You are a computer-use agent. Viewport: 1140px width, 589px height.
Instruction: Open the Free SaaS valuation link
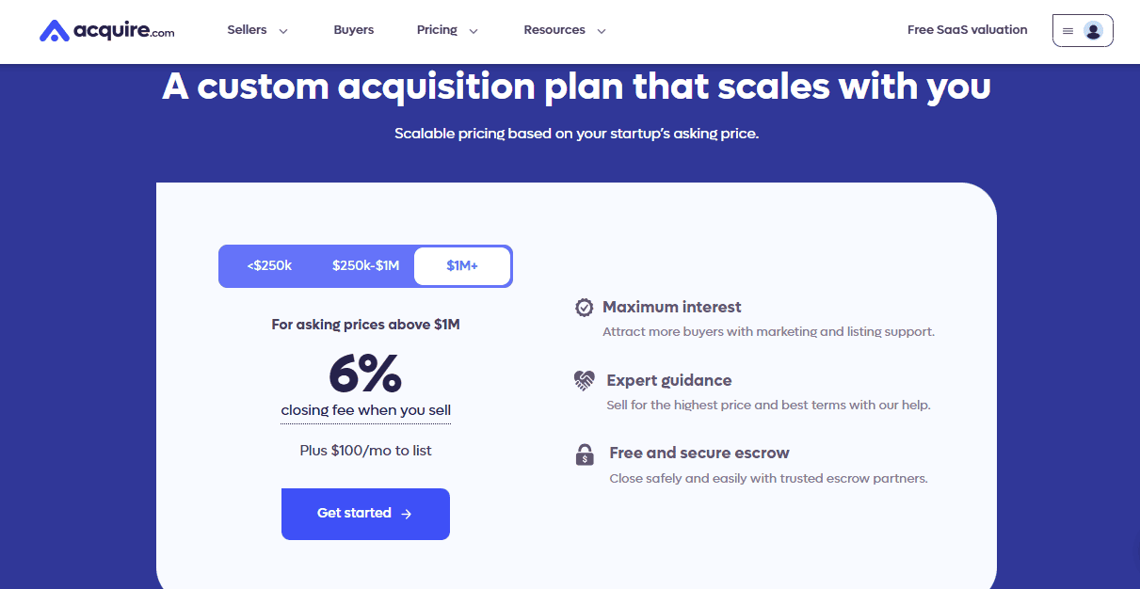(x=967, y=30)
